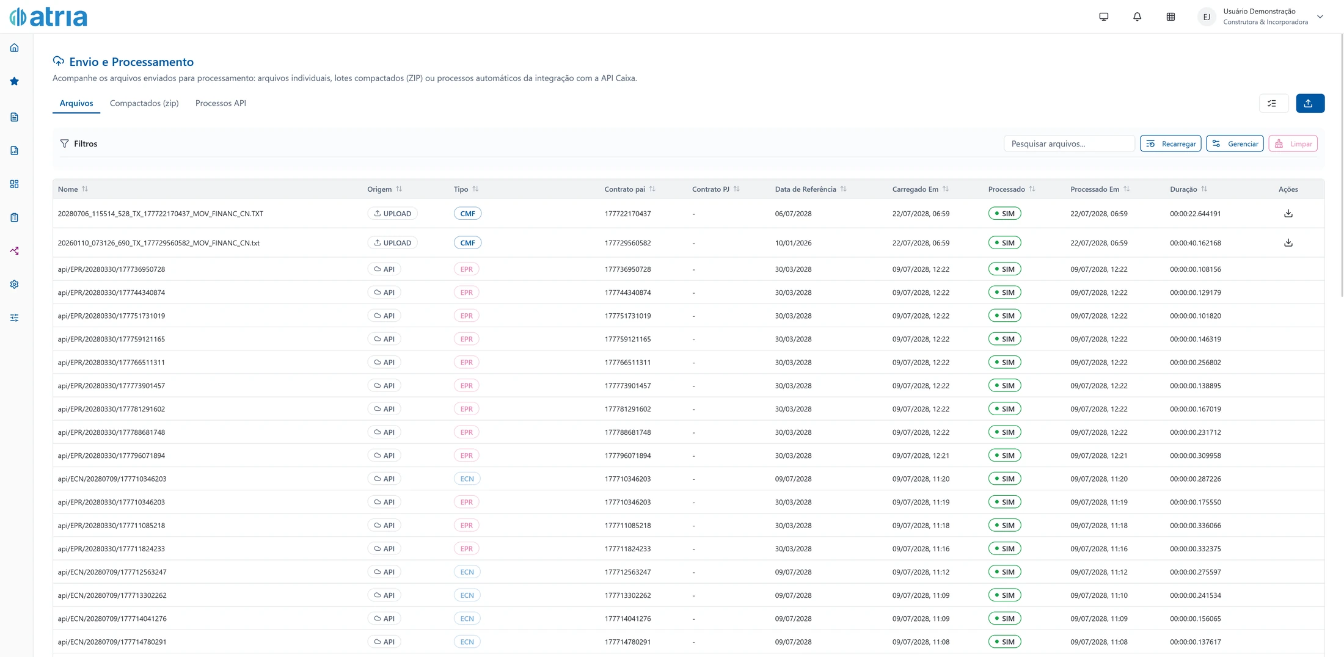Image resolution: width=1344 pixels, height=657 pixels.
Task: Download the 20260110_073126 MOV_FINANC_CN.txt file
Action: [x=1288, y=243]
